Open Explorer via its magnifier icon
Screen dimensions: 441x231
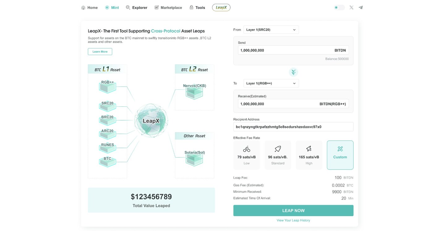pos(128,7)
